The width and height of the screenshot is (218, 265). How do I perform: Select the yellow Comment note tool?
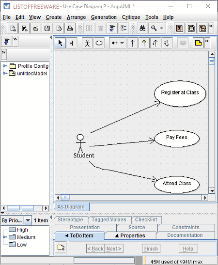tap(198, 43)
